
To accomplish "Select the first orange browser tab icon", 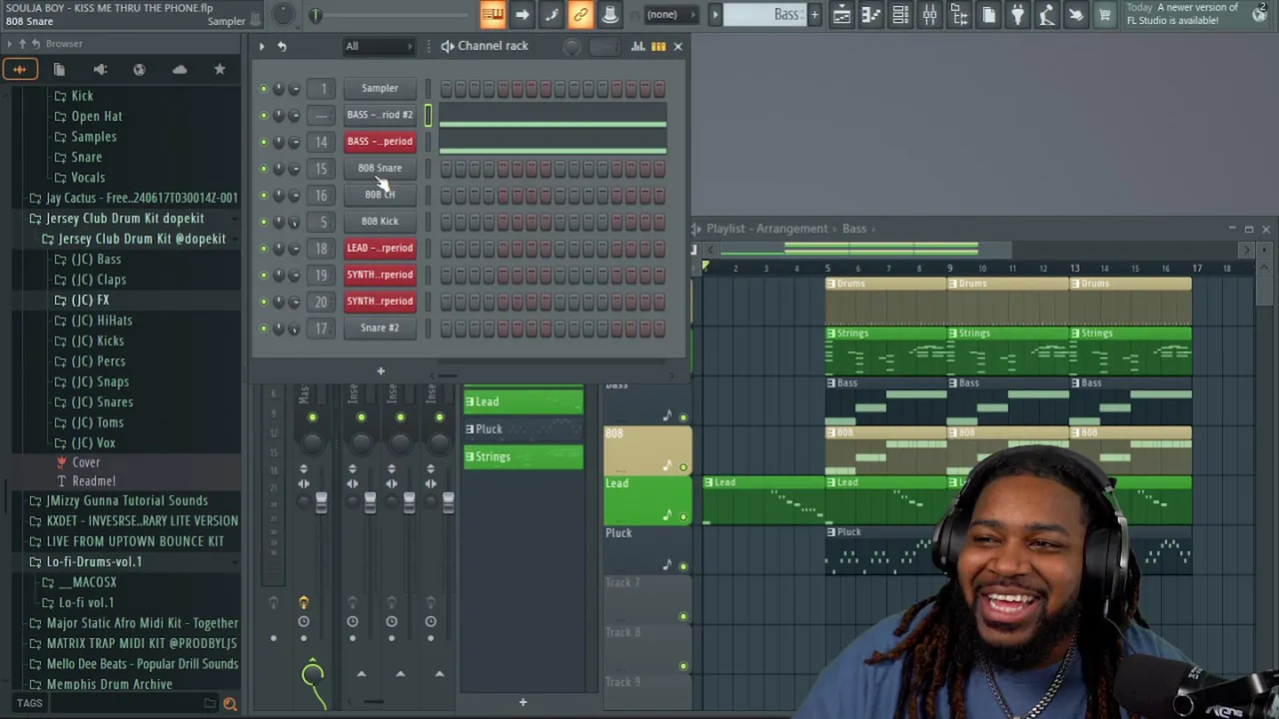I will point(19,69).
